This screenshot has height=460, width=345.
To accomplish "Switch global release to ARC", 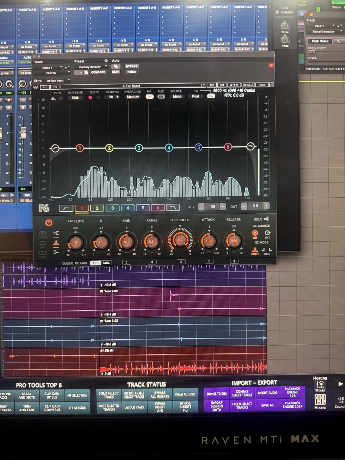I will [x=96, y=263].
